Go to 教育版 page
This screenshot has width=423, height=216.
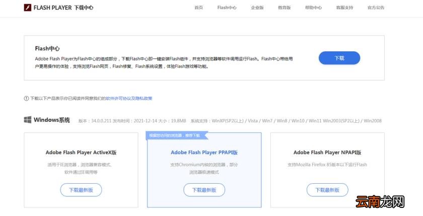pyautogui.click(x=285, y=8)
